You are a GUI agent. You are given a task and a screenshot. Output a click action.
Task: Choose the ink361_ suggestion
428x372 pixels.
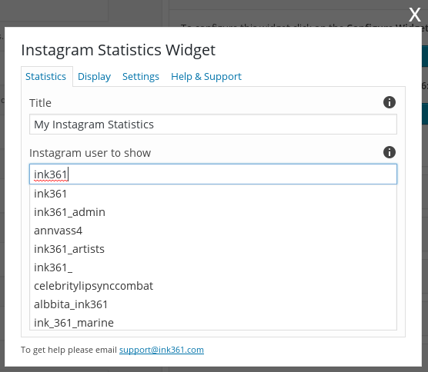pos(213,267)
